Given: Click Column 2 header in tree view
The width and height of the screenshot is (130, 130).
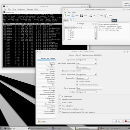Looking at the screenshot, I should [x=84, y=28].
